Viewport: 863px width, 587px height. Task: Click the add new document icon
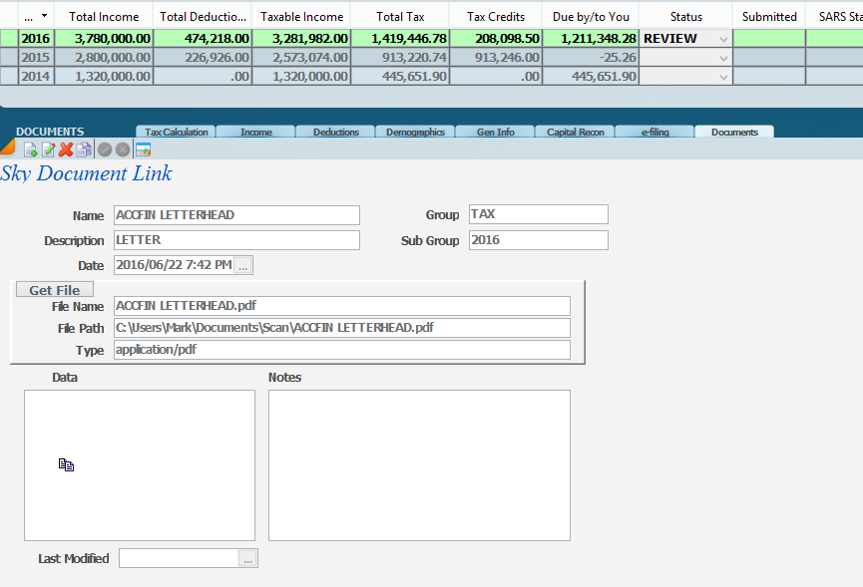(x=30, y=149)
